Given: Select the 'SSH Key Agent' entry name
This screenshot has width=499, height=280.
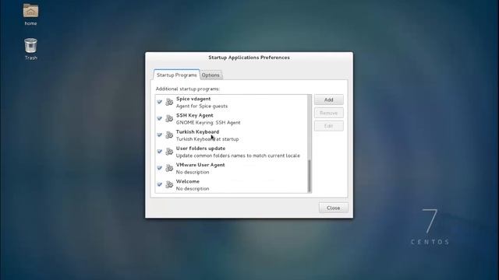Looking at the screenshot, I should (194, 115).
